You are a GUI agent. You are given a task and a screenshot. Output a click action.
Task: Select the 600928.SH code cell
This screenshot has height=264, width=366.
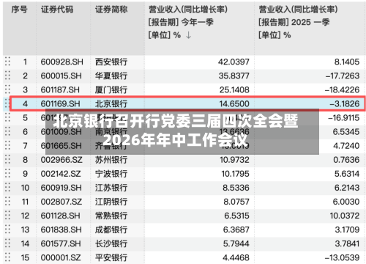pos(62,62)
